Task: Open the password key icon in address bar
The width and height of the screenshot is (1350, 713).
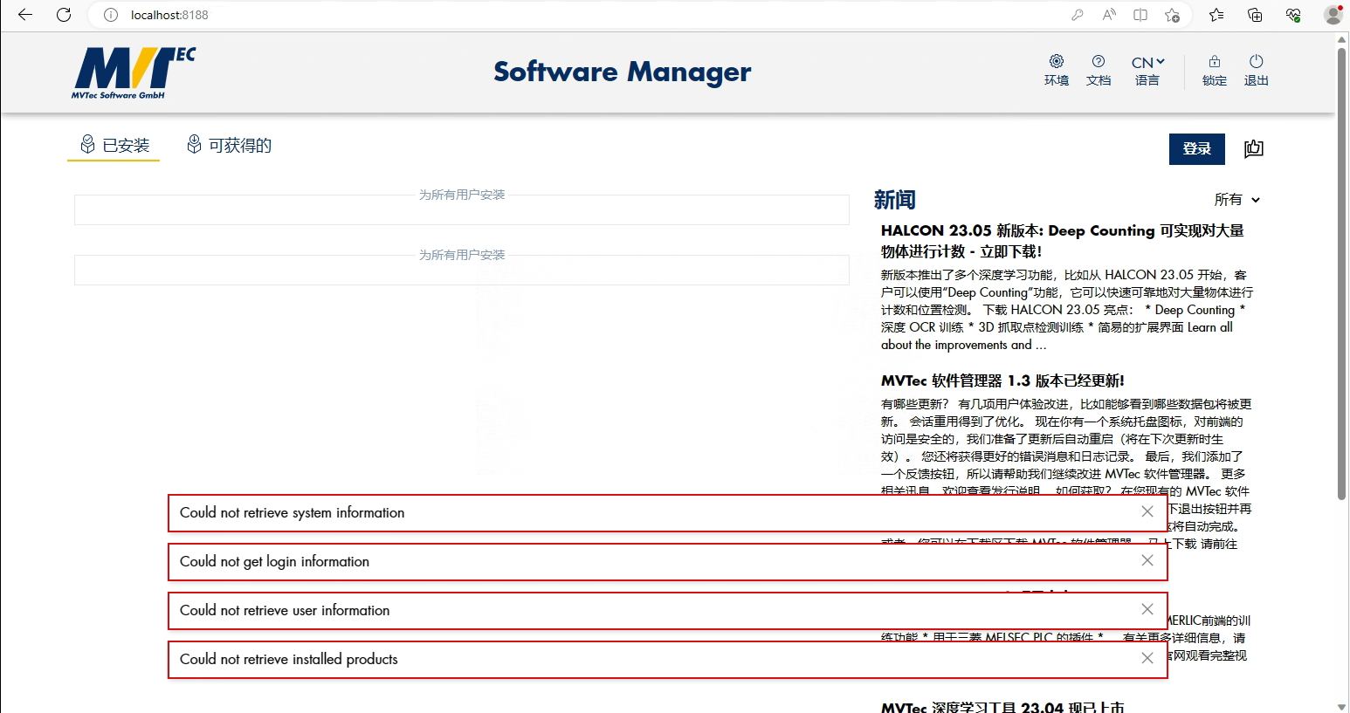Action: [x=1078, y=15]
